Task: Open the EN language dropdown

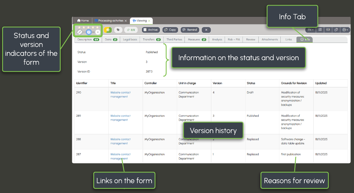Action: point(311,30)
